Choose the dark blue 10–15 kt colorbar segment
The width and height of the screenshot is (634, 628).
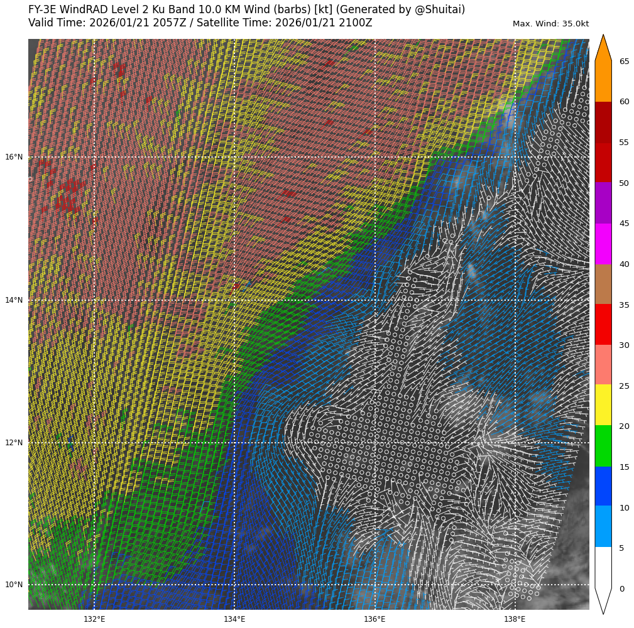coord(603,486)
